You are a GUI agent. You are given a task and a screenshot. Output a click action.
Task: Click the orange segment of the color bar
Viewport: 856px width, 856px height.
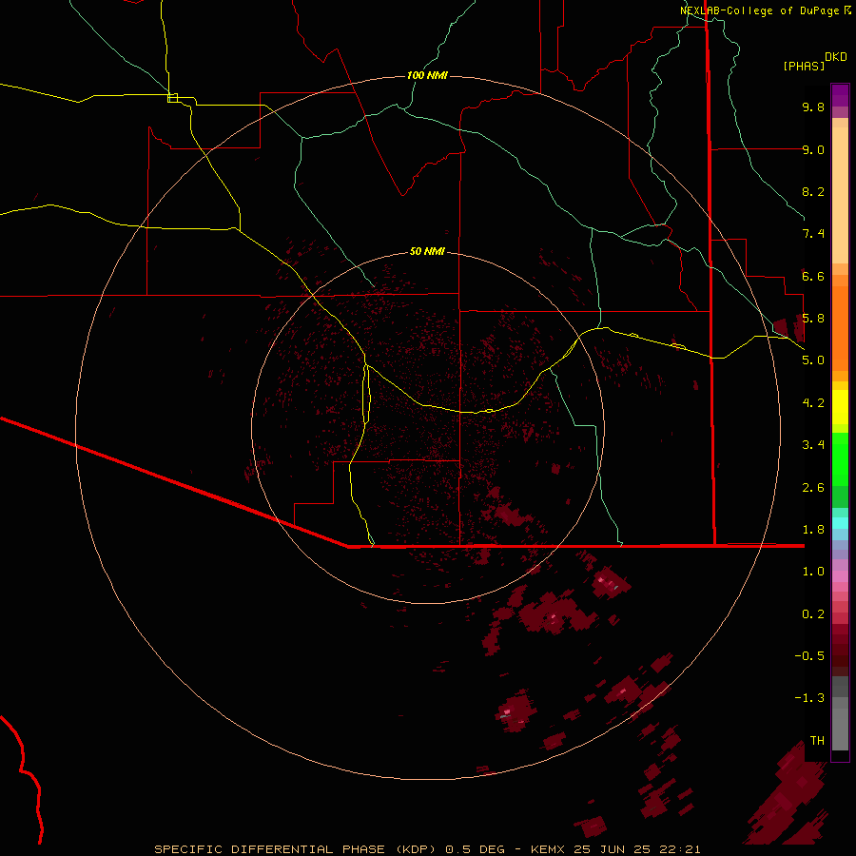coord(840,329)
